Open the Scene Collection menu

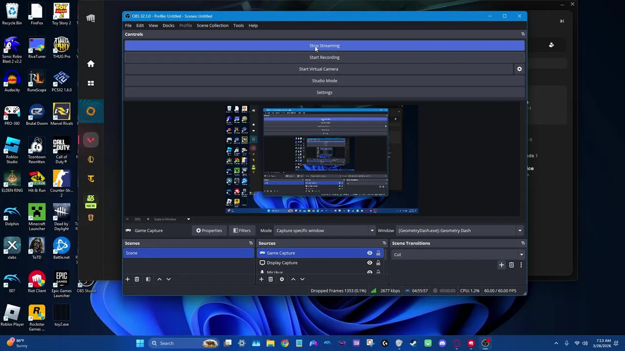click(212, 25)
